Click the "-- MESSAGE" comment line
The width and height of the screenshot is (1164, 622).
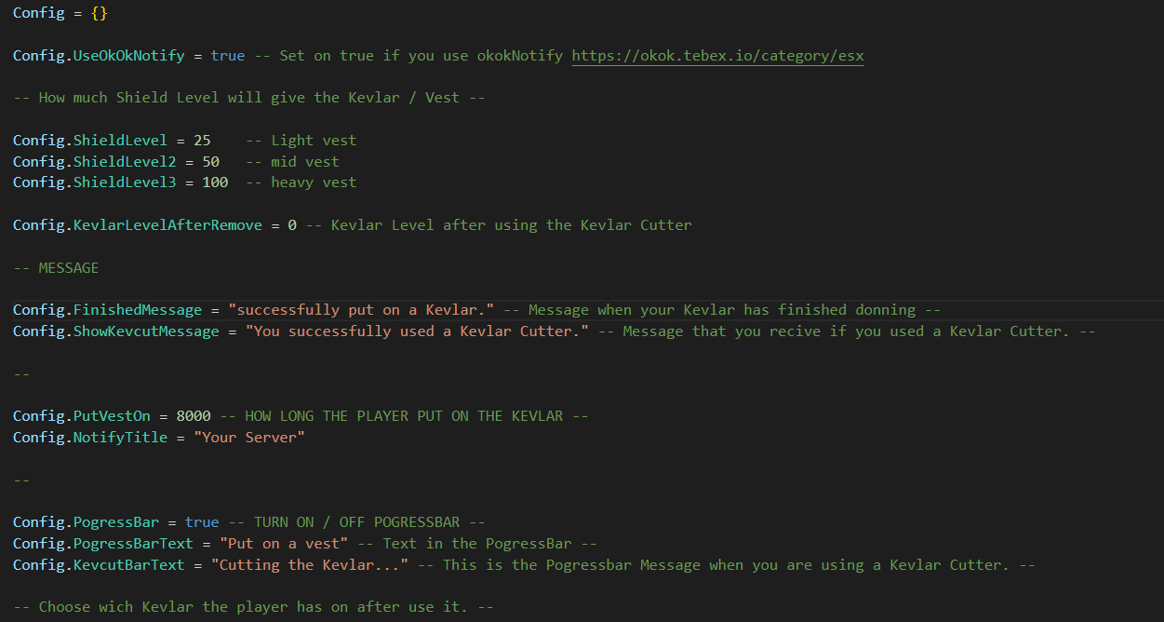56,268
